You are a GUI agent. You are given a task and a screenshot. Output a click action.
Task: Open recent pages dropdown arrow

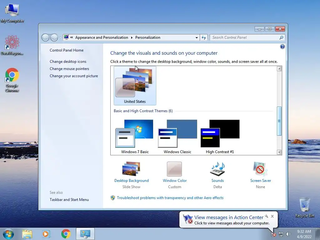click(60, 37)
